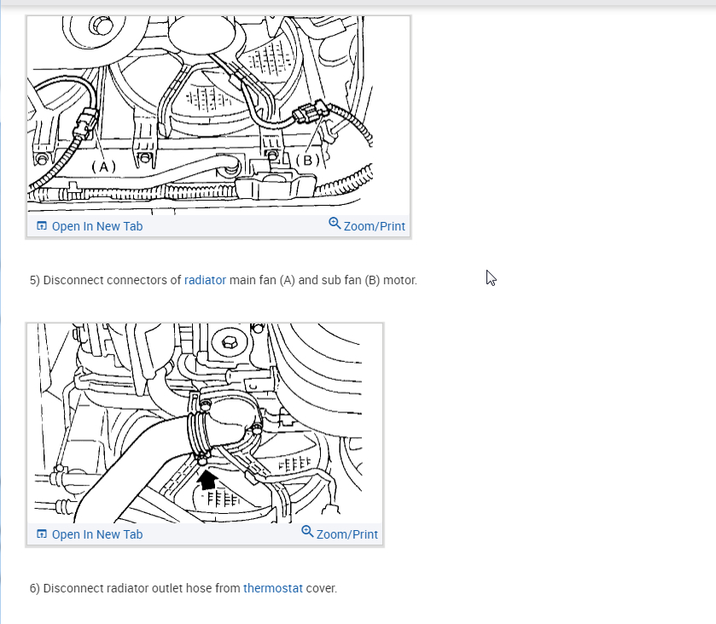The image size is (716, 624).
Task: Click the step 5 text 'Disconnect connectors of'
Action: point(113,280)
